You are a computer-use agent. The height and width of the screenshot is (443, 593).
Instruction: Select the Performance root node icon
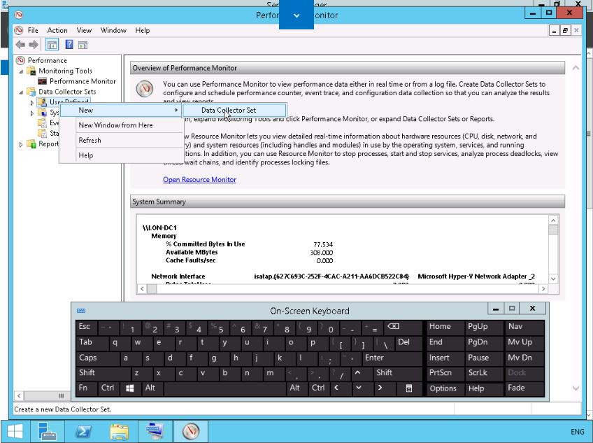(x=20, y=60)
